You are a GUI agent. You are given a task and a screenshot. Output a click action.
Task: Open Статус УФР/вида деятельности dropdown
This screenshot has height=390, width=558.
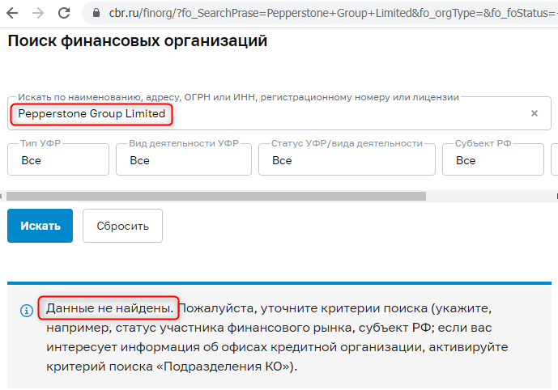[x=347, y=159]
